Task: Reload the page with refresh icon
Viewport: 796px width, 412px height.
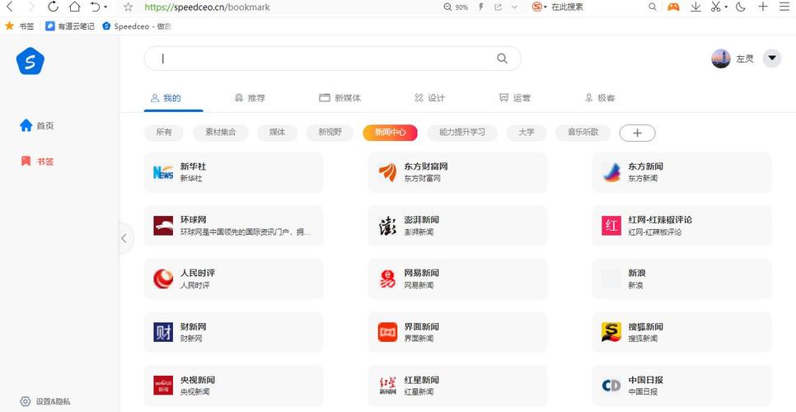Action: pos(53,7)
